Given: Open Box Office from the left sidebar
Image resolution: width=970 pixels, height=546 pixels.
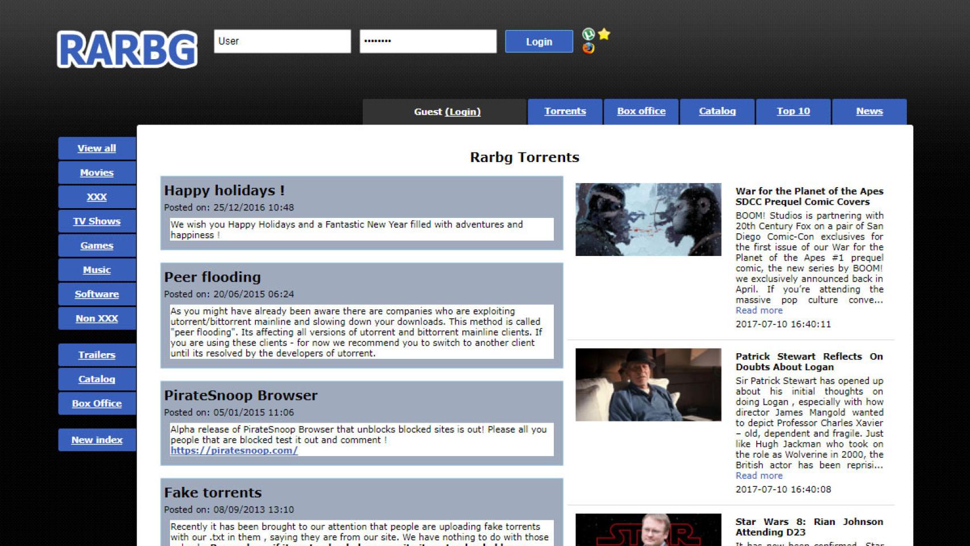Looking at the screenshot, I should tap(97, 403).
